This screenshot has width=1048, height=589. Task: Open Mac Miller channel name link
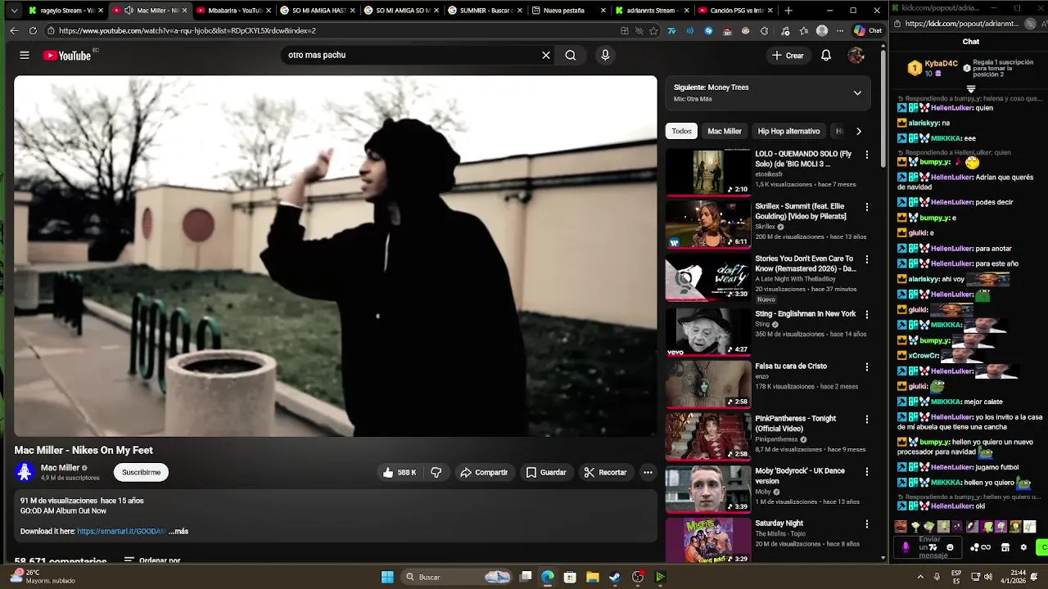coord(61,468)
